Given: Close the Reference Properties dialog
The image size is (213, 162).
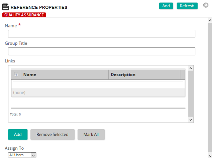Looking at the screenshot, I should click(x=206, y=5).
